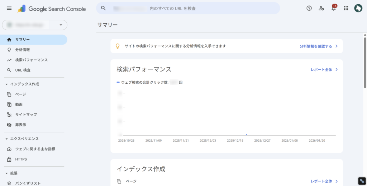This screenshot has width=367, height=186.
Task: Click the chevron after 分析情報を確認する
Action: pos(337,46)
